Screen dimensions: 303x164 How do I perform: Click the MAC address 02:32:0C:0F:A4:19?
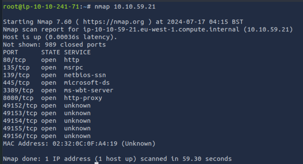click(85, 144)
